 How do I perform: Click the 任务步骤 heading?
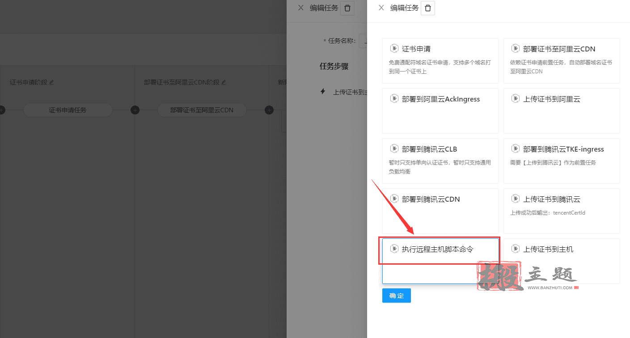click(x=334, y=67)
